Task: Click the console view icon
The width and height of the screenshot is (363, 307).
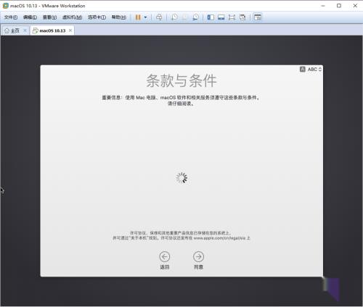Action: coord(258,17)
